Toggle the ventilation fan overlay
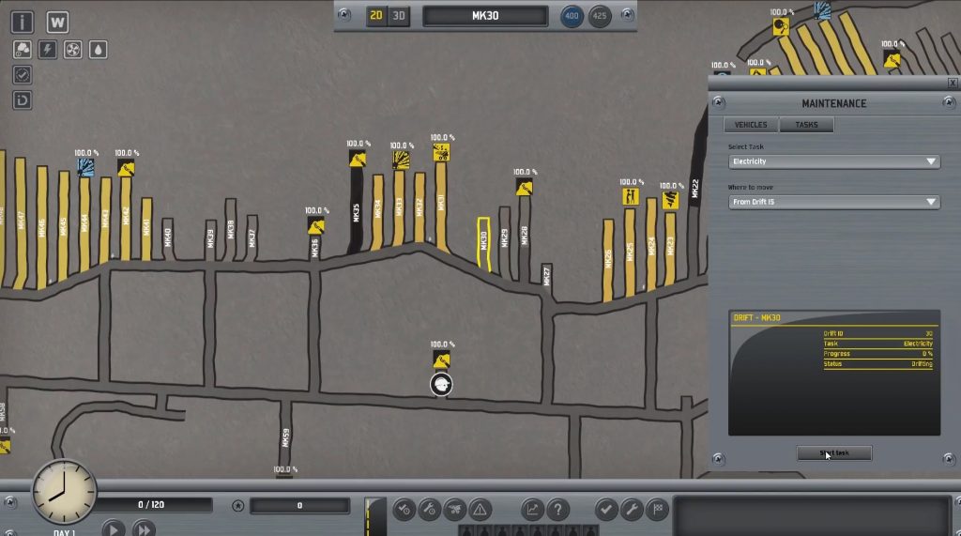Image resolution: width=961 pixels, height=536 pixels. click(x=72, y=49)
